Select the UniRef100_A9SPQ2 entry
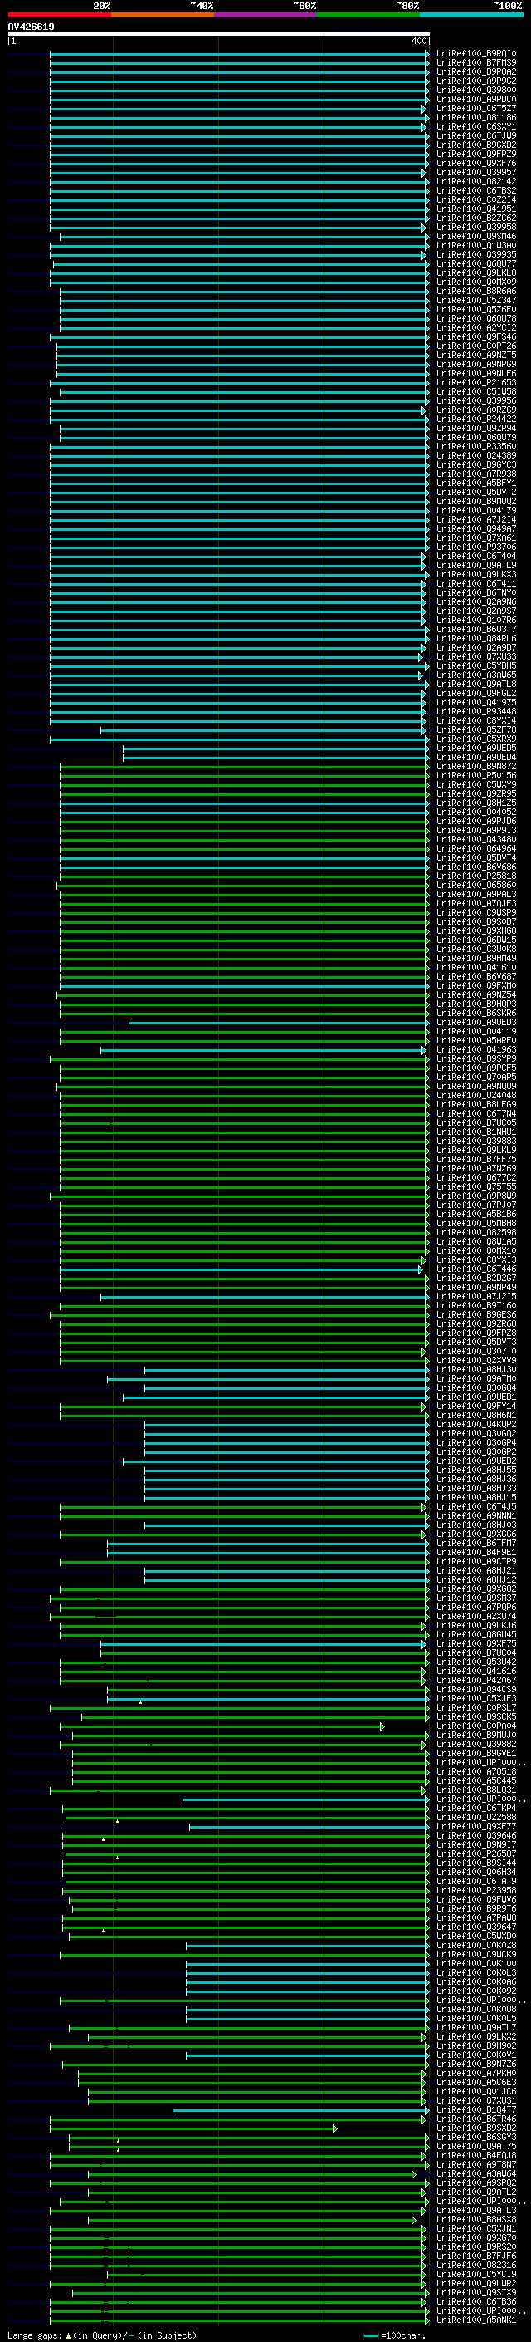This screenshot has width=531, height=2342. click(475, 2182)
